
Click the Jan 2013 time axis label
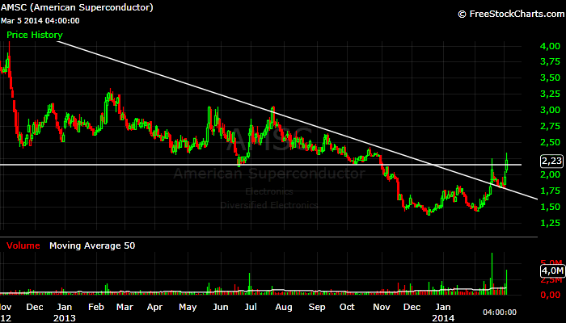[x=65, y=313]
